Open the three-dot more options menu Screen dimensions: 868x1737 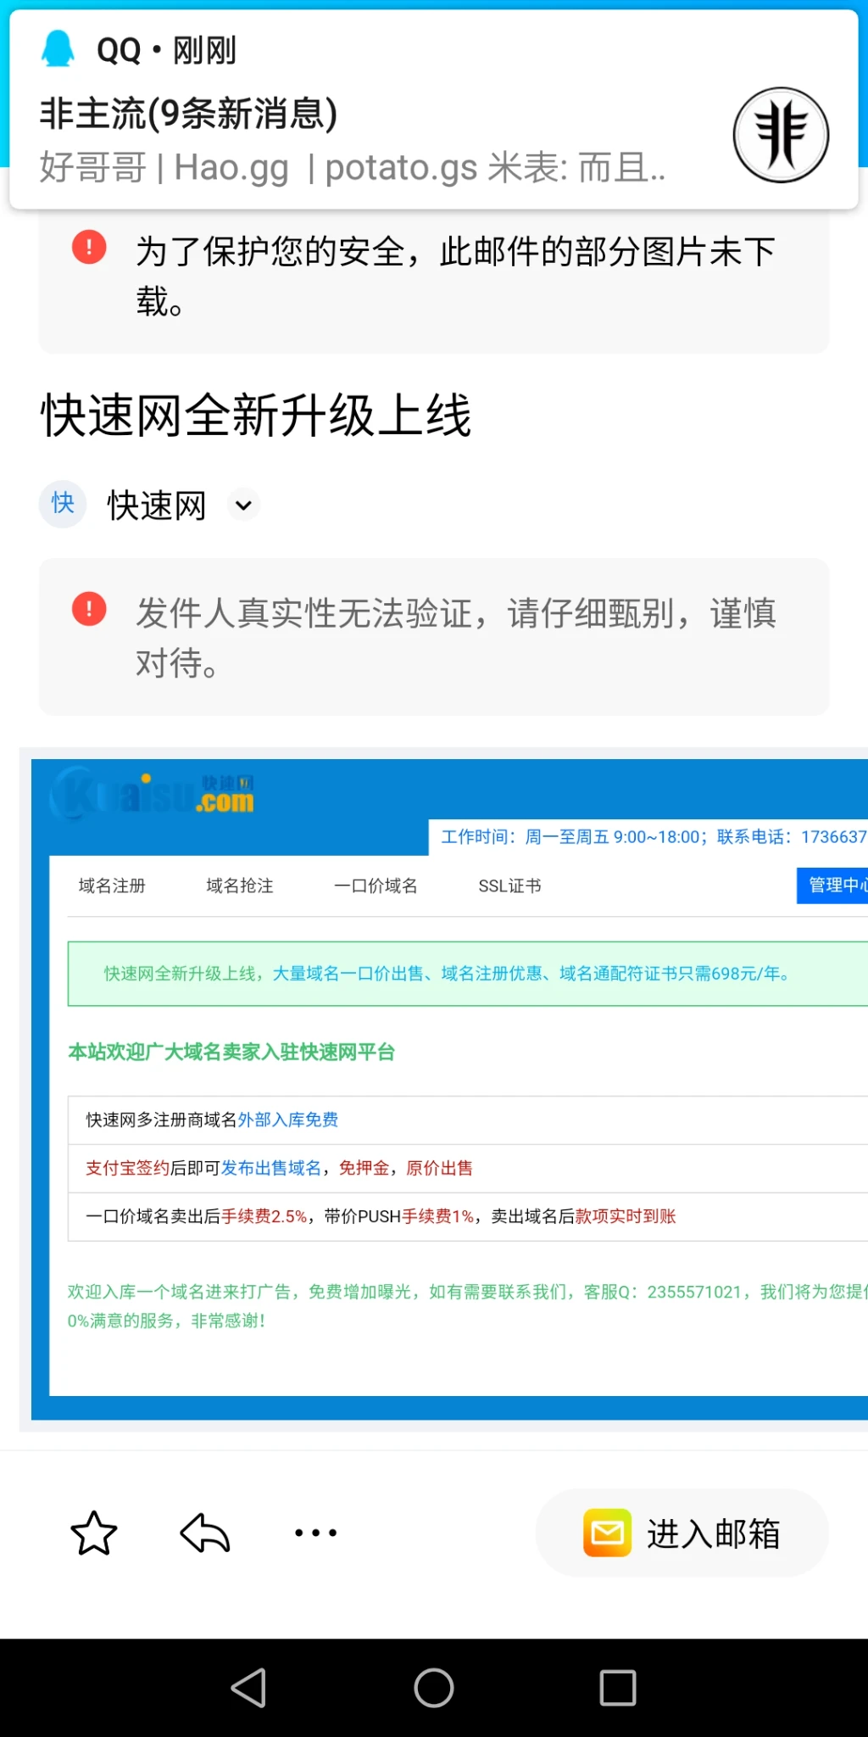[x=315, y=1533]
